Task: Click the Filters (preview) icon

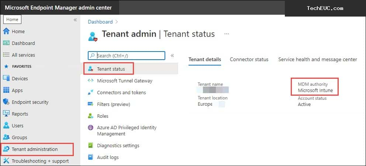Action: pos(90,104)
